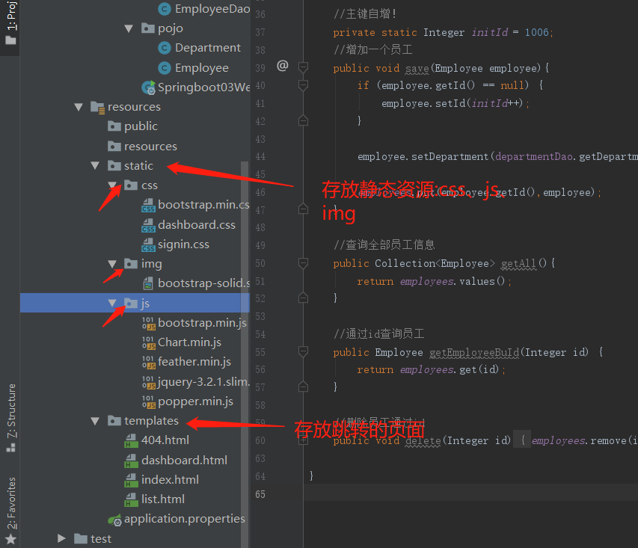Click the @ gutter icon on line 39
This screenshot has width=638, height=548.
pos(283,65)
